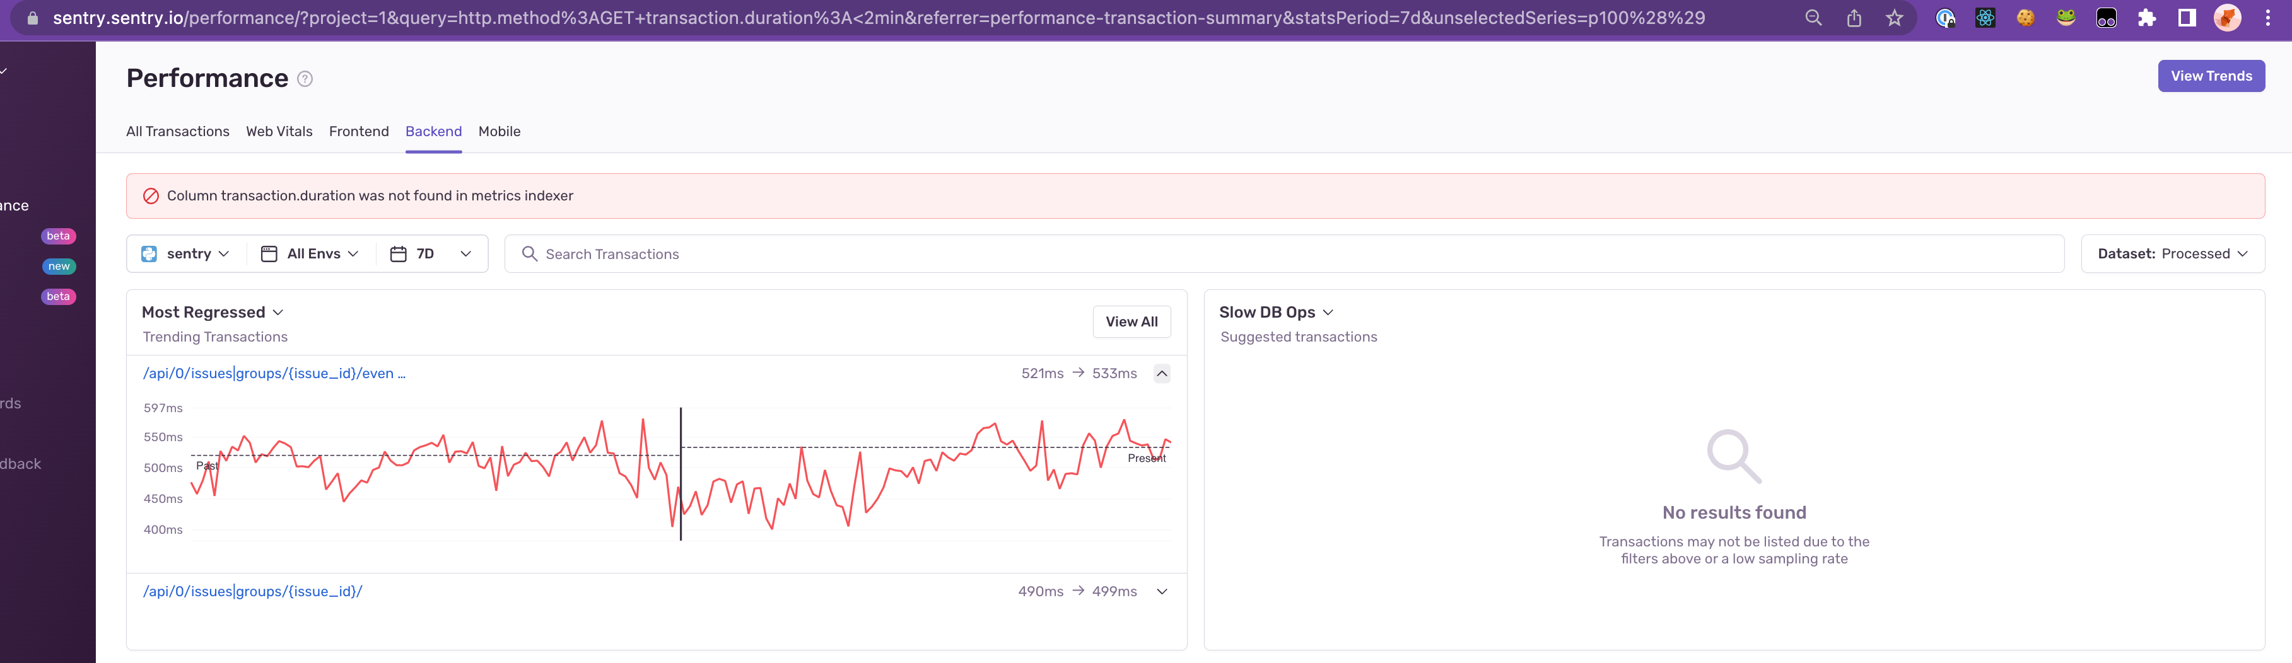Open the All Envs environment dropdown
This screenshot has width=2292, height=663.
point(310,254)
